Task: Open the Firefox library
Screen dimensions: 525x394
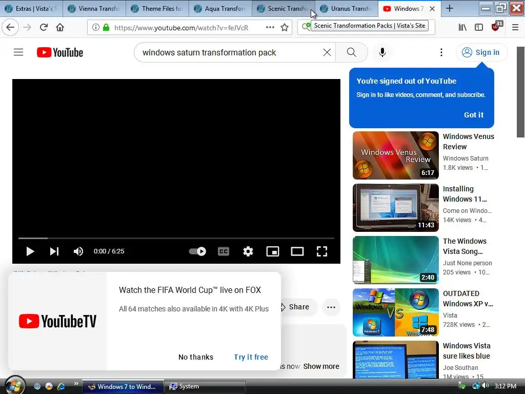Action: click(x=462, y=27)
